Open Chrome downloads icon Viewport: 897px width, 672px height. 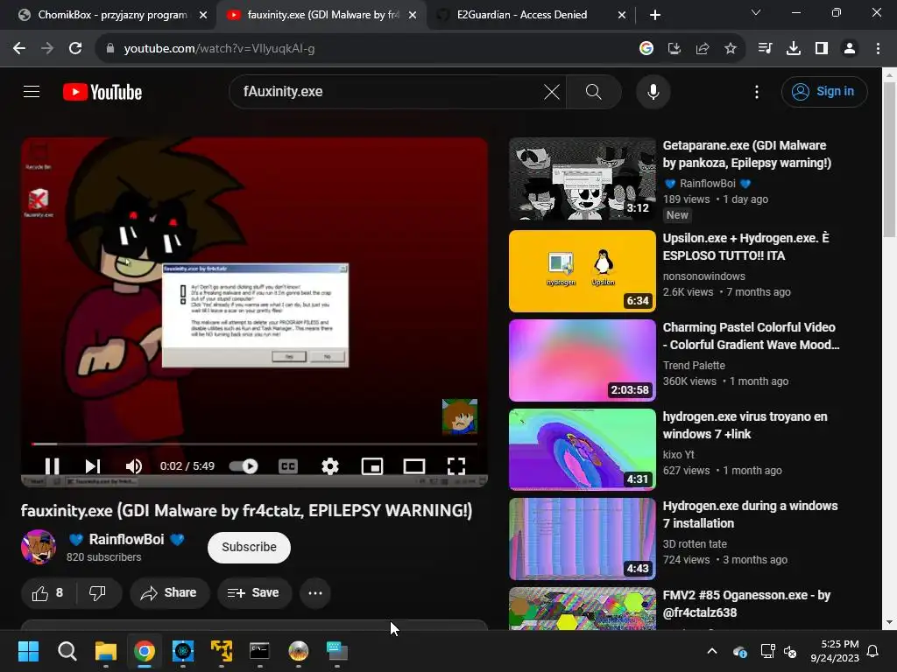[x=794, y=49]
